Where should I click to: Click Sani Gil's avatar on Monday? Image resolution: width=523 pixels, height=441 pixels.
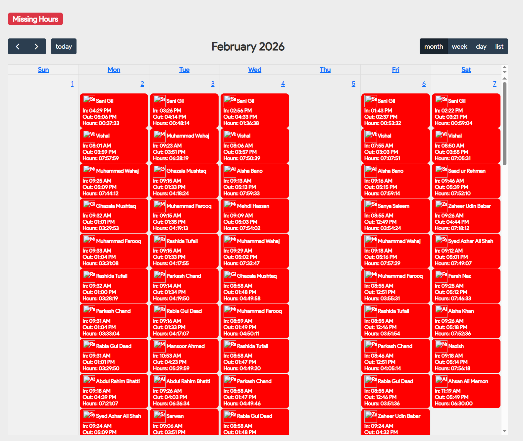coord(89,100)
